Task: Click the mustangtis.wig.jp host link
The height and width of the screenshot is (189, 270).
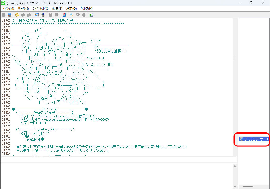Action: 56,116
